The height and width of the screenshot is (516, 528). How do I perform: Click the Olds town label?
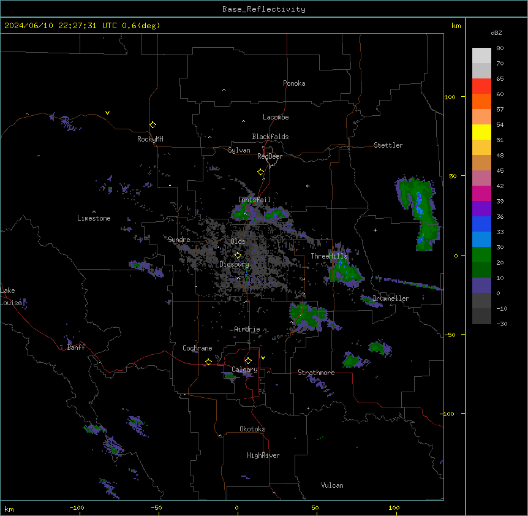tap(238, 241)
